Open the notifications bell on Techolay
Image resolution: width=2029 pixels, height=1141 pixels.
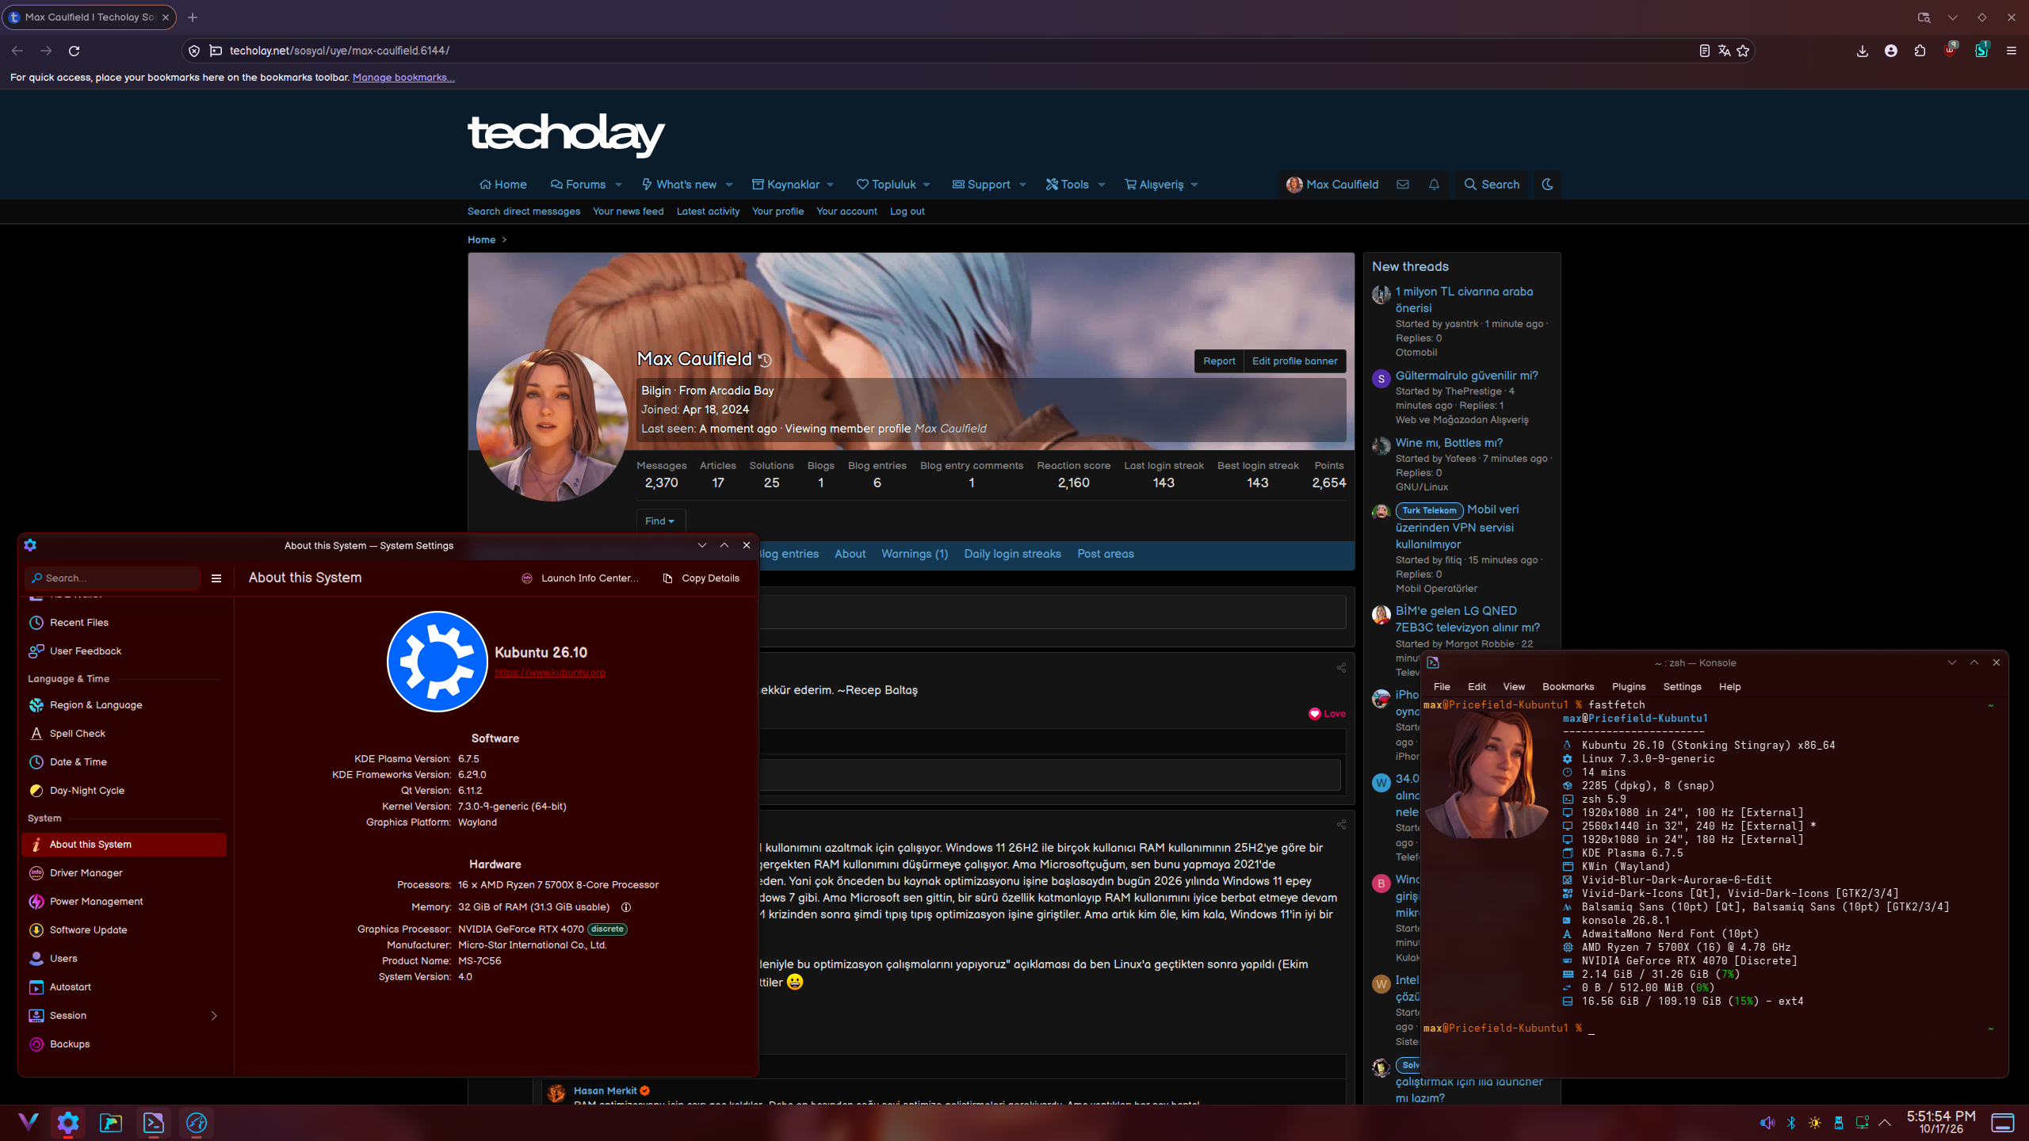[x=1434, y=185]
